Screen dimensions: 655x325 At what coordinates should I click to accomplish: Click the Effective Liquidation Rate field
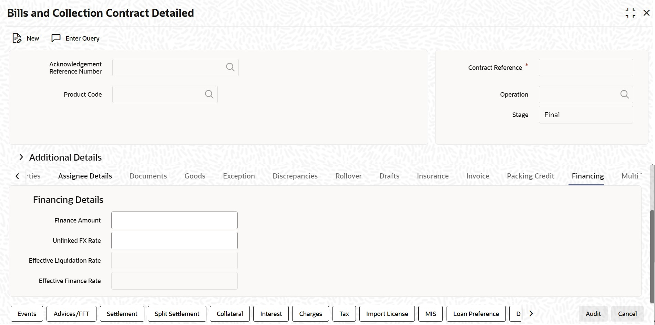(x=174, y=260)
